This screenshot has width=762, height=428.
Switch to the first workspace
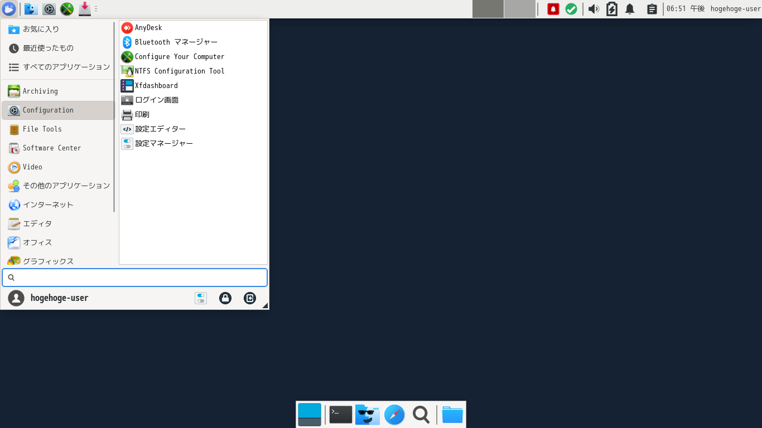(x=488, y=9)
